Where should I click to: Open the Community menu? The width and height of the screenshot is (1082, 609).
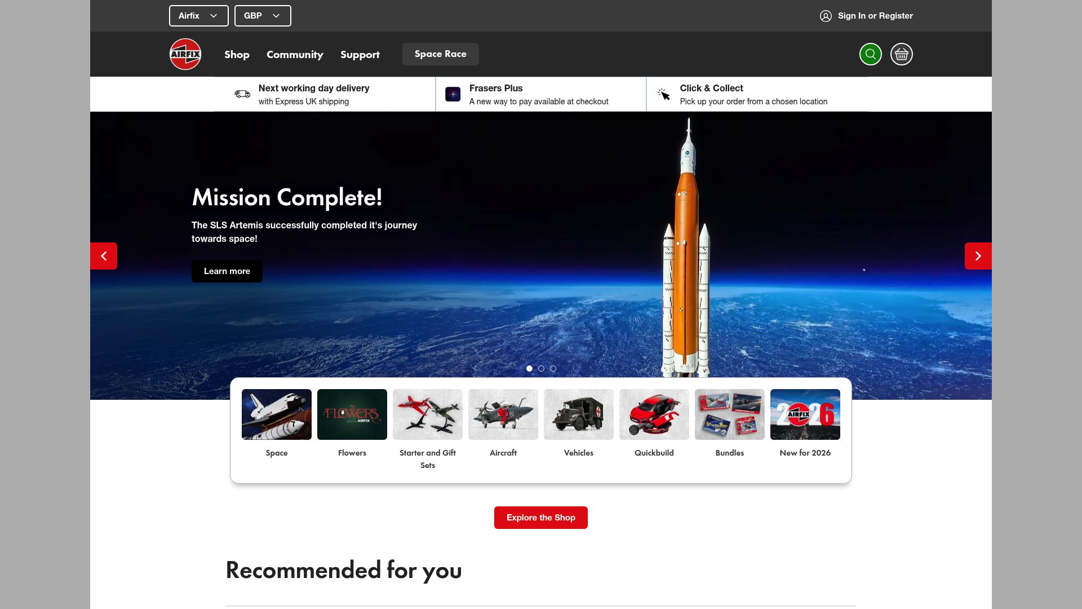pos(295,55)
